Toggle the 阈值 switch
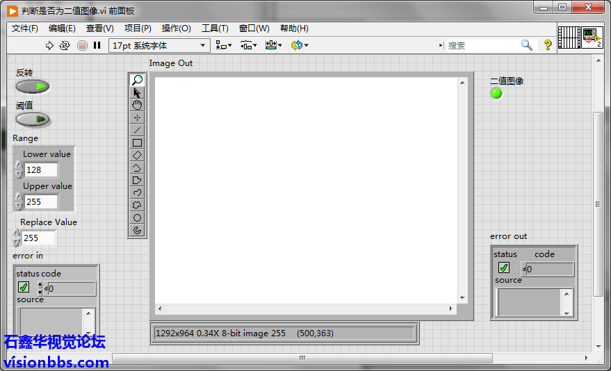This screenshot has height=371, width=611. coord(33,119)
